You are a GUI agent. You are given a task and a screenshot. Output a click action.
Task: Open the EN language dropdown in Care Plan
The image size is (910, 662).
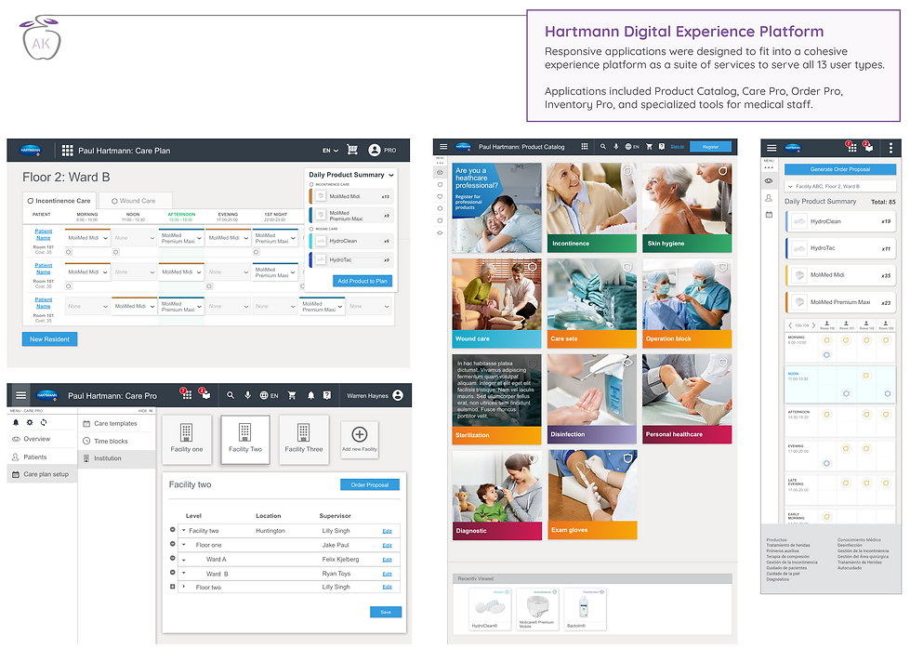tap(330, 151)
